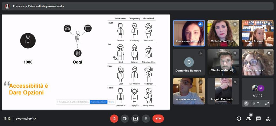The width and height of the screenshot is (276, 126).
Task: Open the chat panel
Action: (258, 119)
